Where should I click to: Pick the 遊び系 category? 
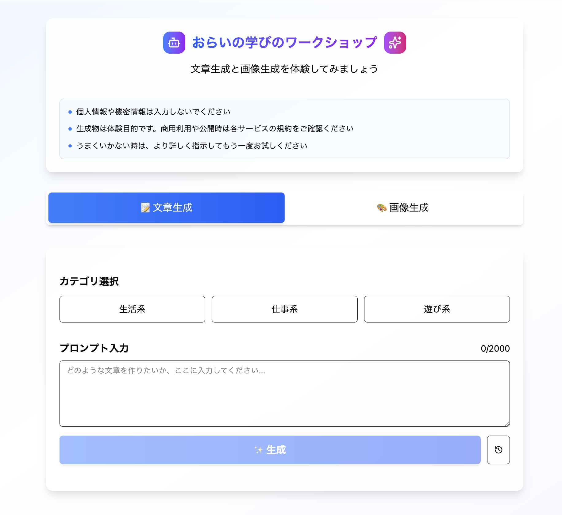click(x=437, y=309)
